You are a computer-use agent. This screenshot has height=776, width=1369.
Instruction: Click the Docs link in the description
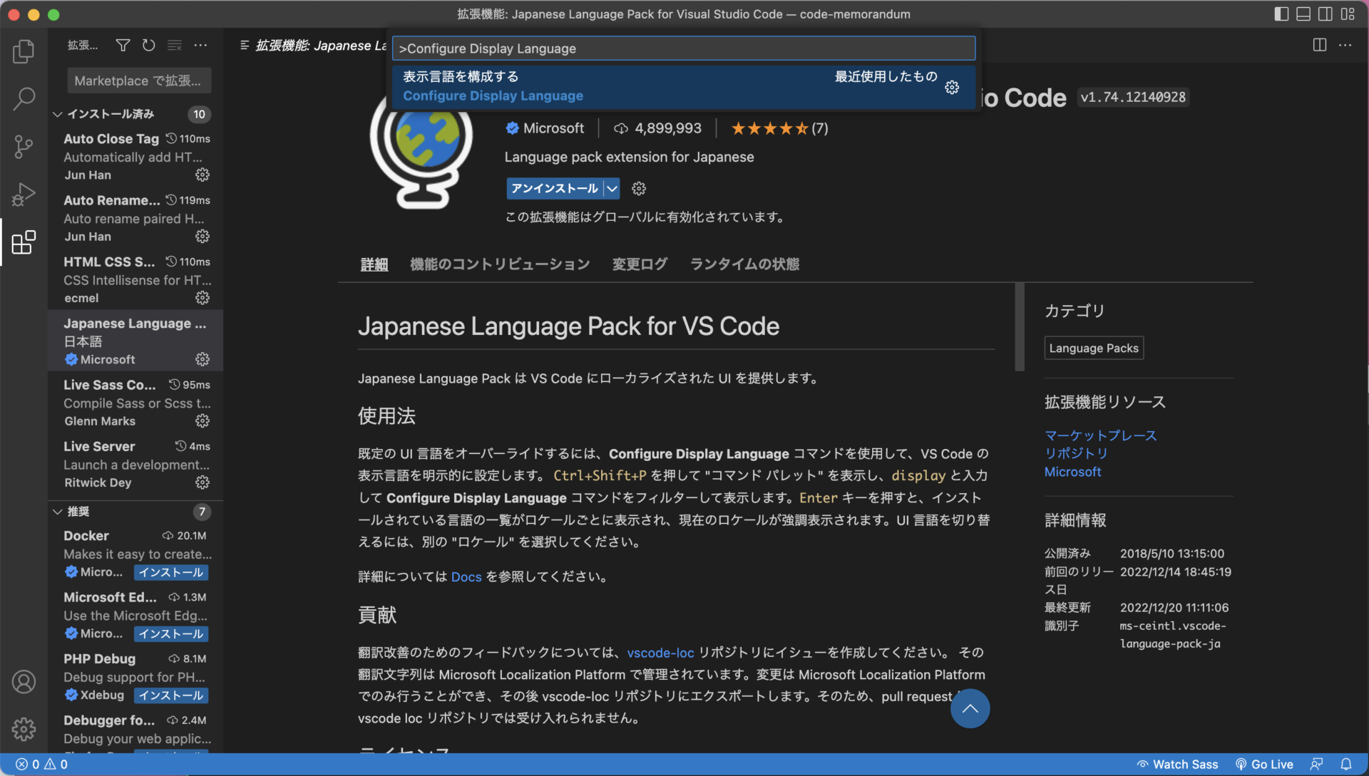coord(466,576)
